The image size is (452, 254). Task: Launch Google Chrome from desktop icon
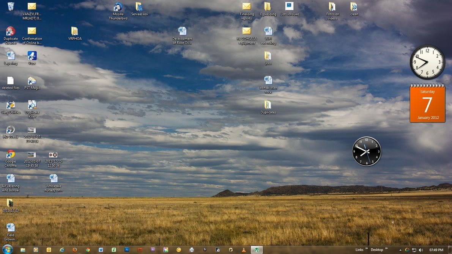point(11,155)
